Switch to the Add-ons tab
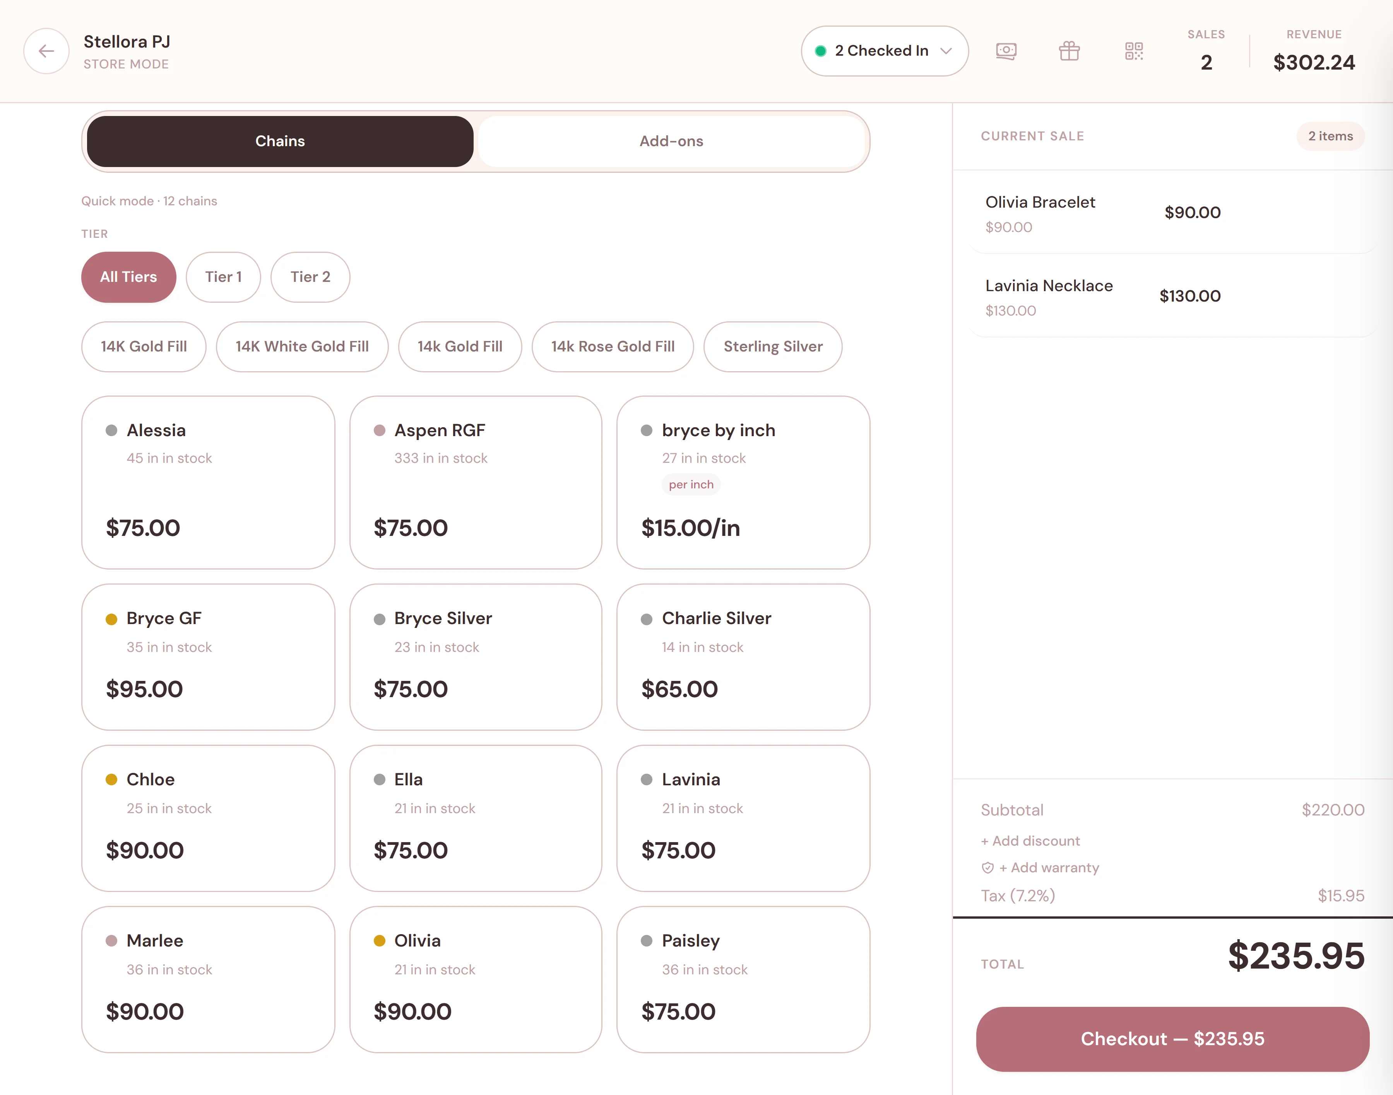This screenshot has height=1095, width=1393. (x=671, y=141)
